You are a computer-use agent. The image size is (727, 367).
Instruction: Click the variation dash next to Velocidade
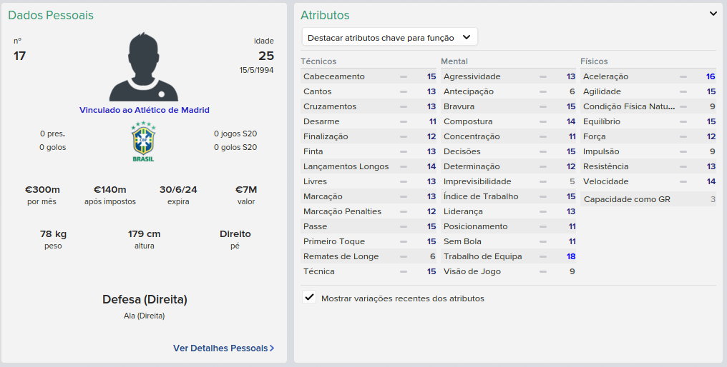click(x=683, y=181)
